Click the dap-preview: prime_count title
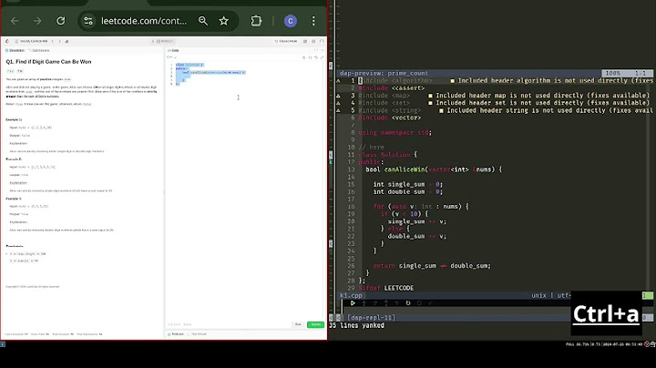The width and height of the screenshot is (656, 368). pos(384,73)
